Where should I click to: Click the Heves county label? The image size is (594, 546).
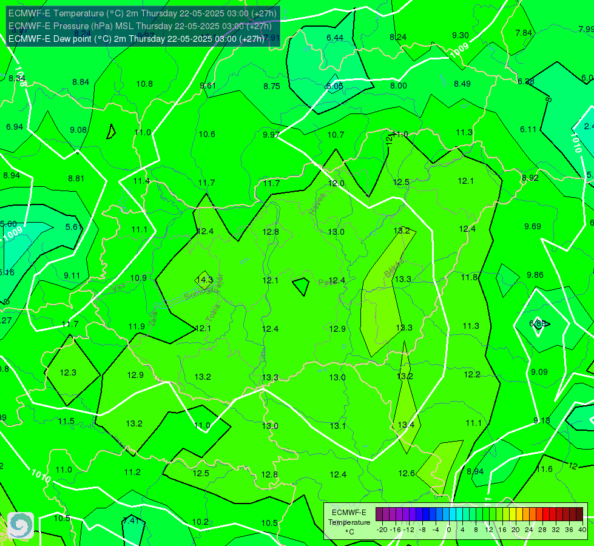[317, 204]
